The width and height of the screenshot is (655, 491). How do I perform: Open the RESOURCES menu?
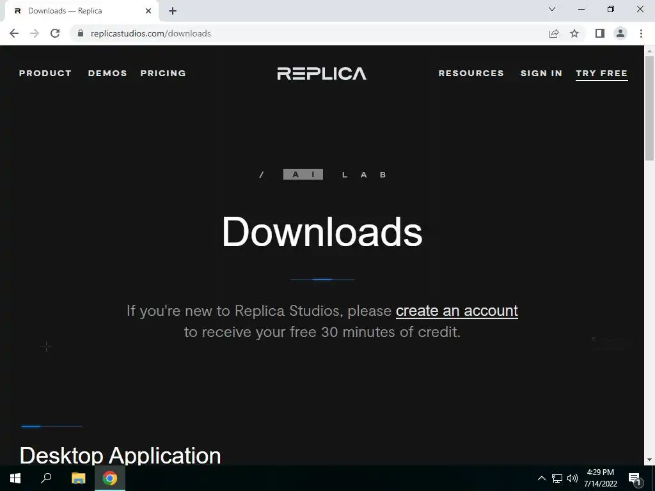pos(471,73)
